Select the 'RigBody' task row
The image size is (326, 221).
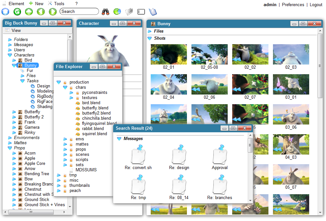tap(45, 96)
